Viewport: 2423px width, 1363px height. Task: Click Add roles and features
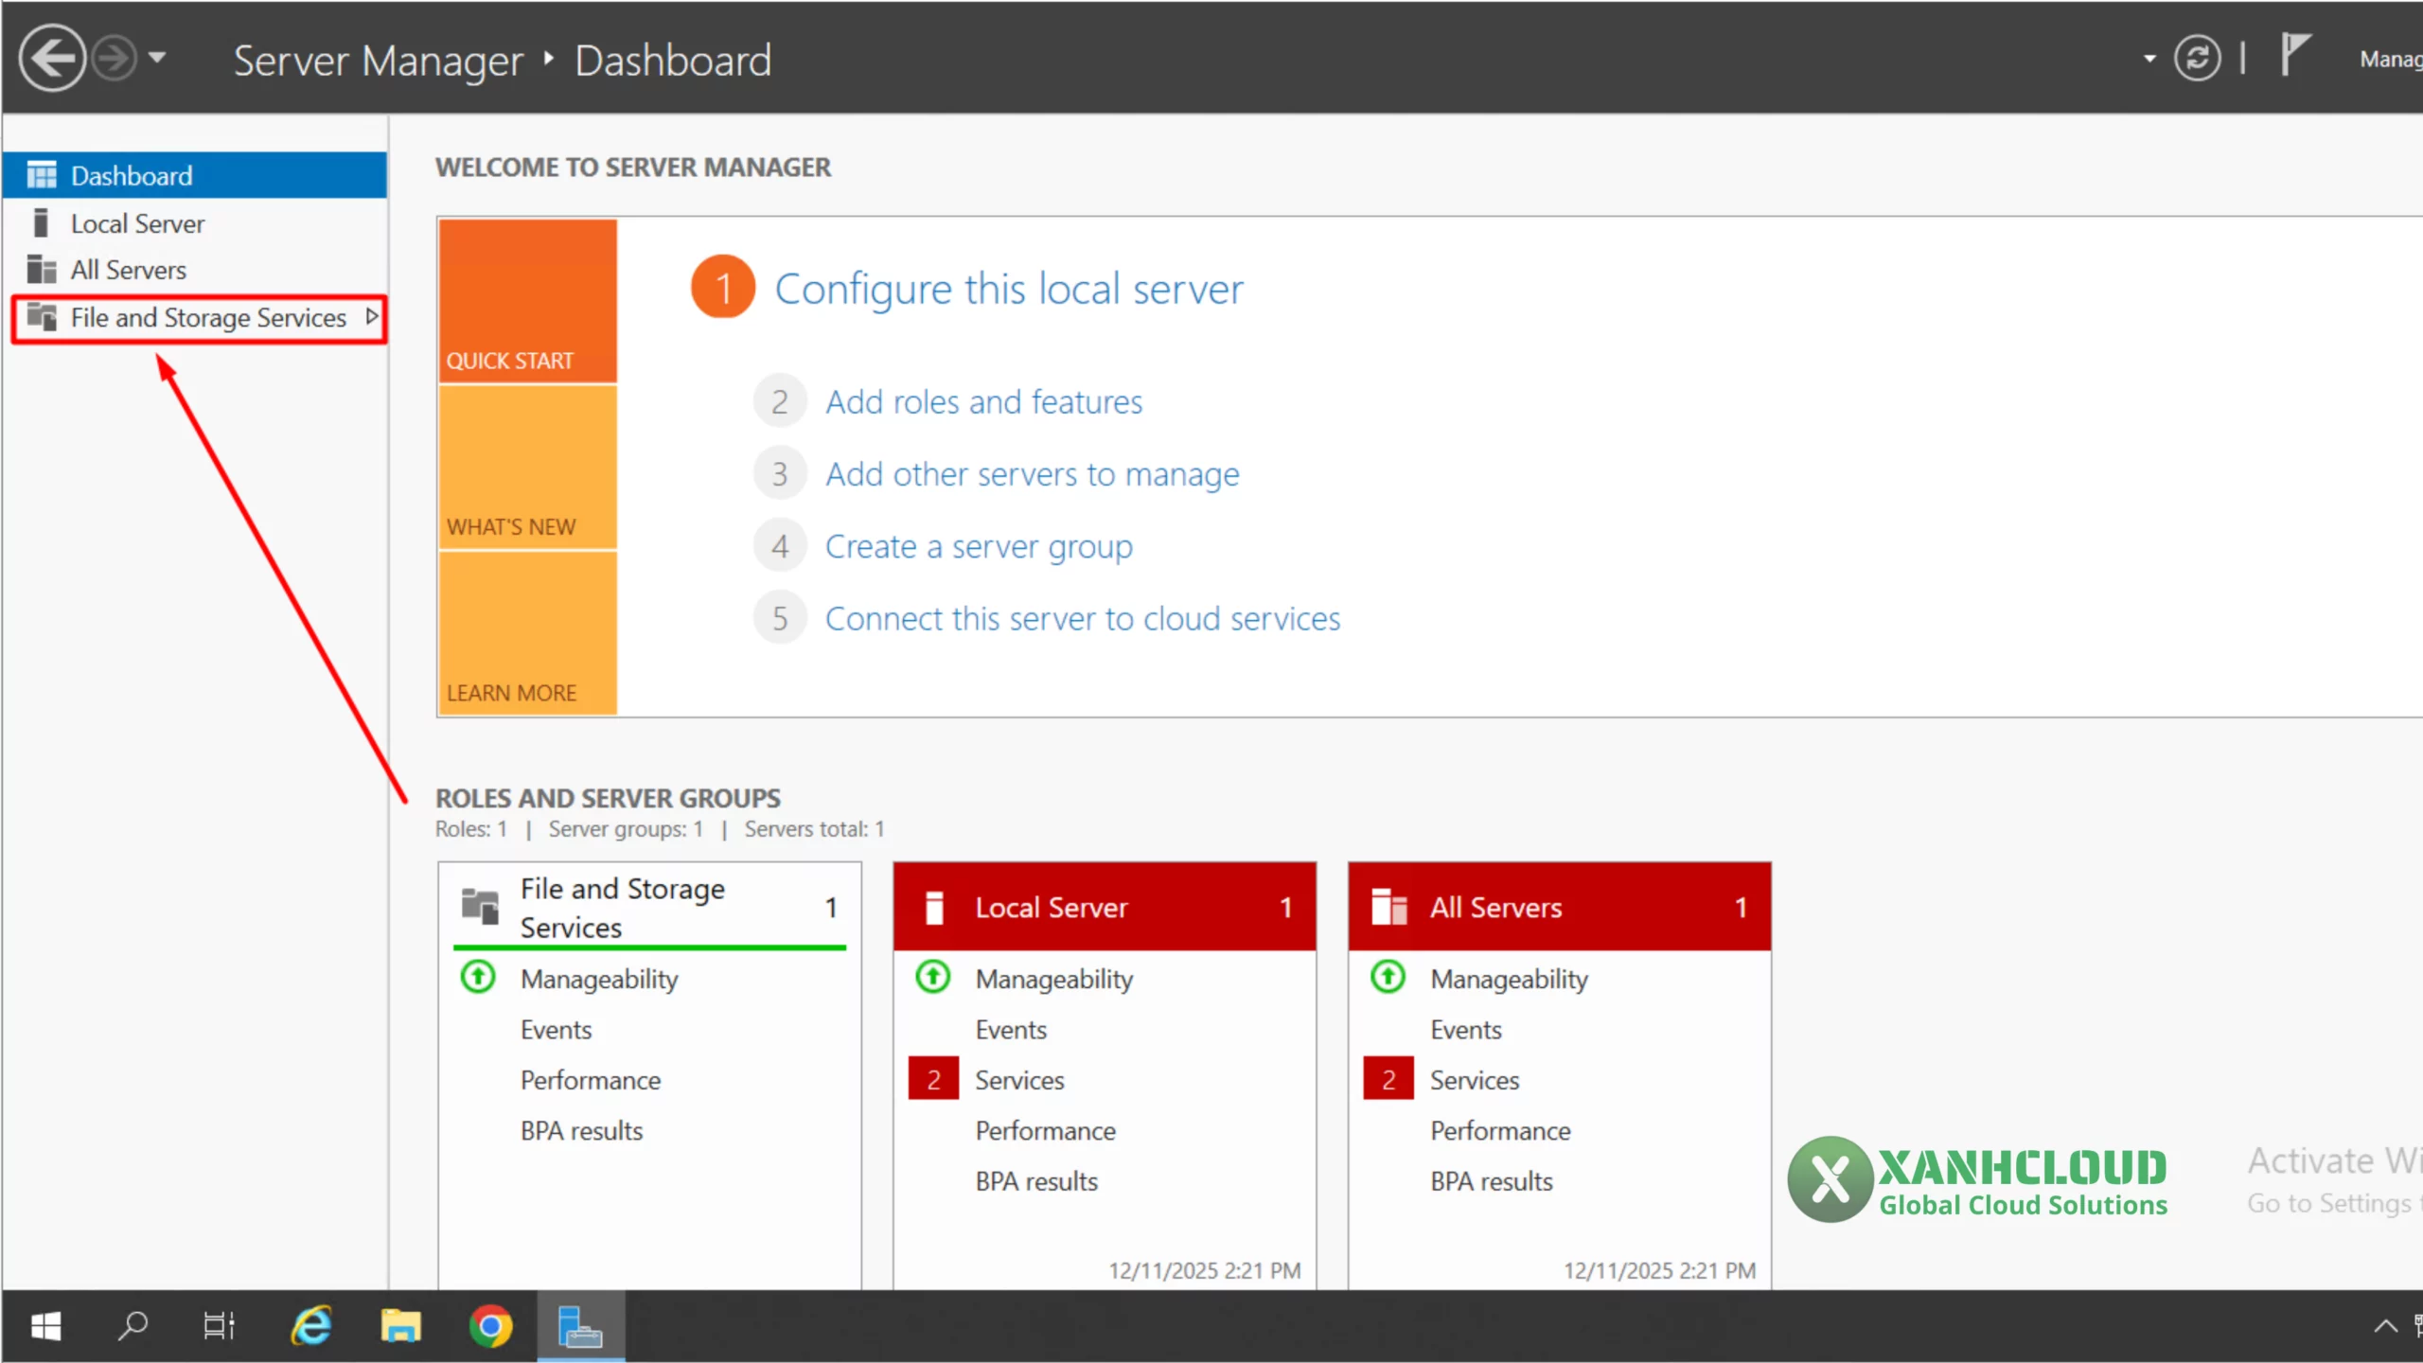click(x=983, y=400)
